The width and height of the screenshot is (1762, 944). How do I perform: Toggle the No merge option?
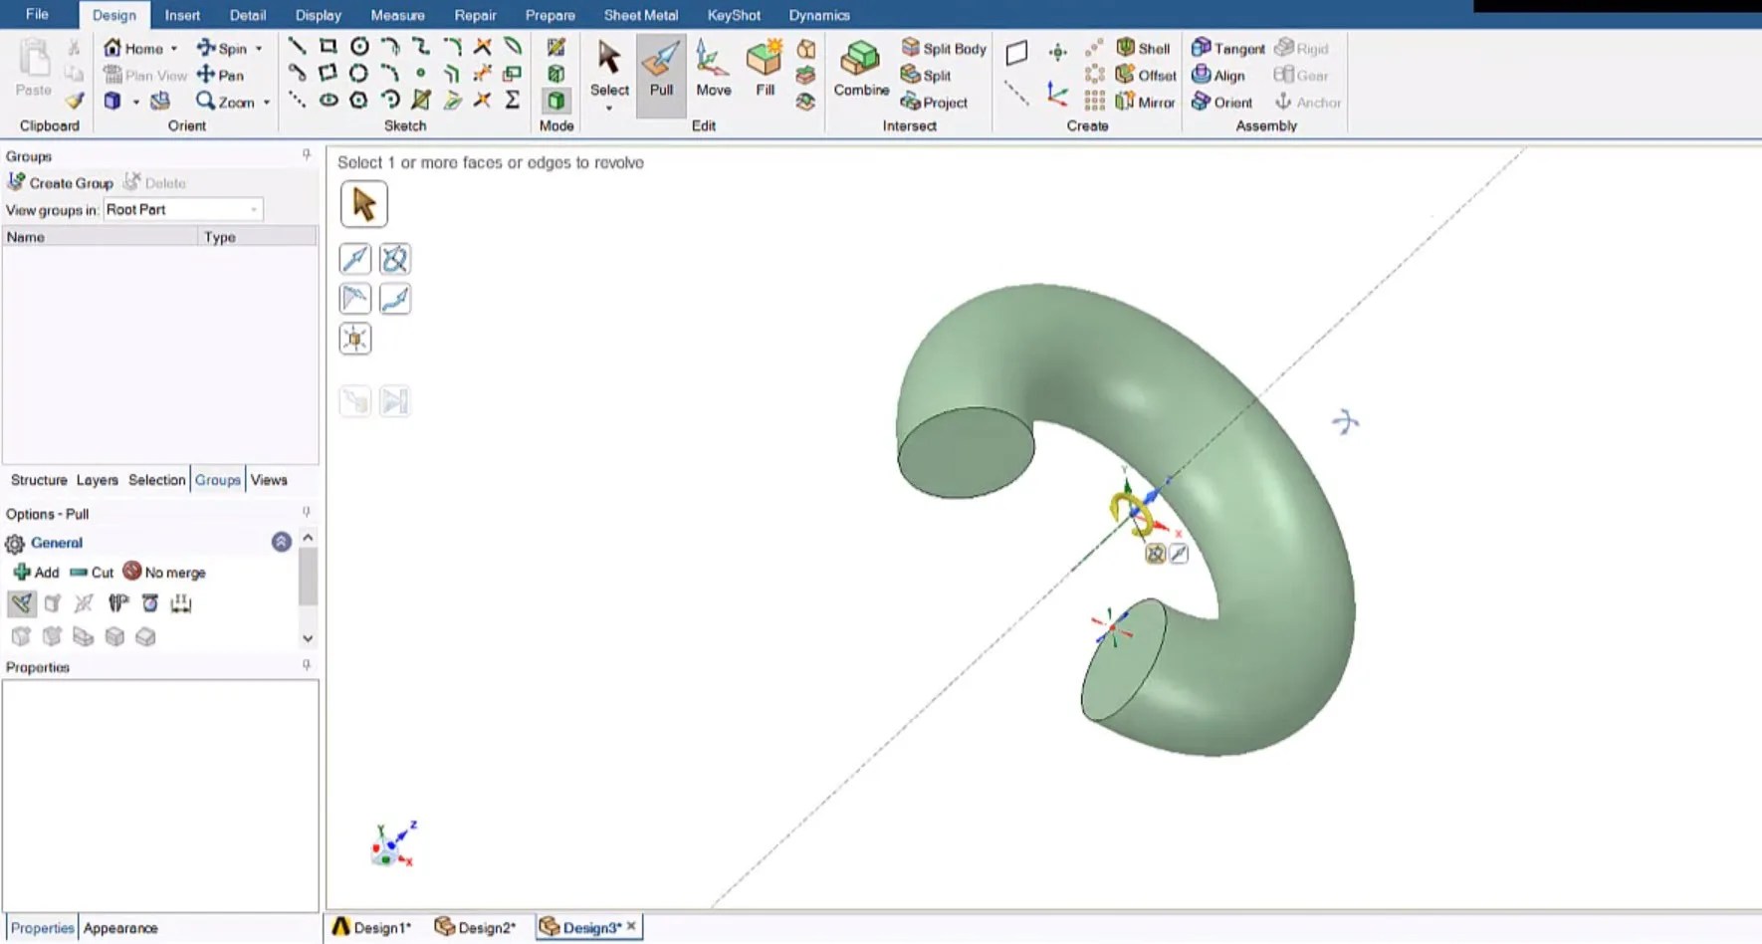click(164, 572)
